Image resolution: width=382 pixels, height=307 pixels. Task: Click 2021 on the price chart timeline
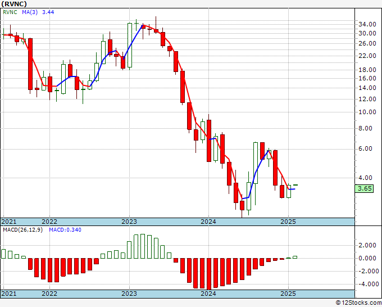point(9,222)
